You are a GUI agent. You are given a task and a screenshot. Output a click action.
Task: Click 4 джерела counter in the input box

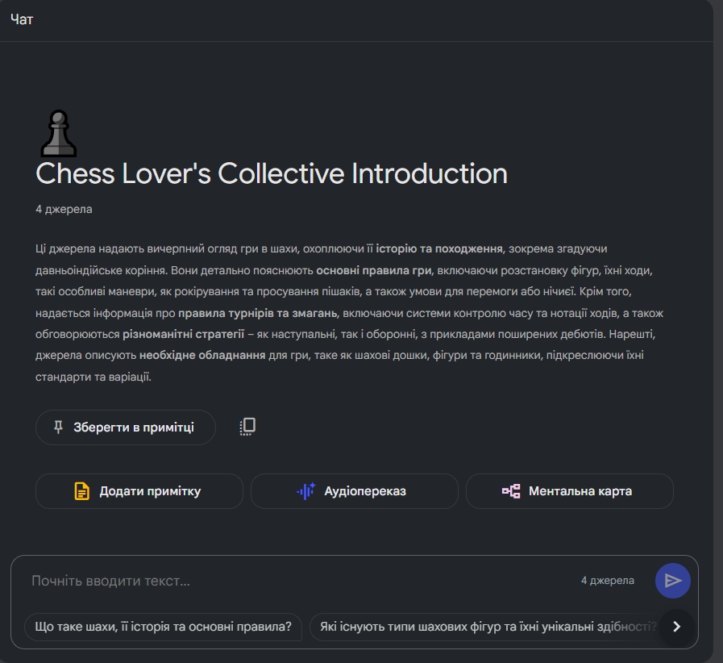coord(607,581)
